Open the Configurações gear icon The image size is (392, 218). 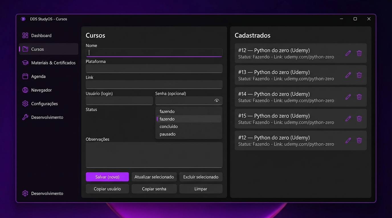[x=25, y=104]
